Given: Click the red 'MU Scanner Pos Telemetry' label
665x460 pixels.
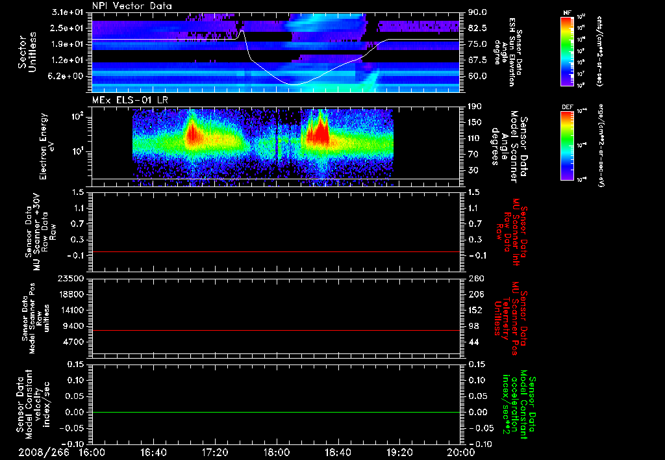Looking at the screenshot, I should coord(510,318).
